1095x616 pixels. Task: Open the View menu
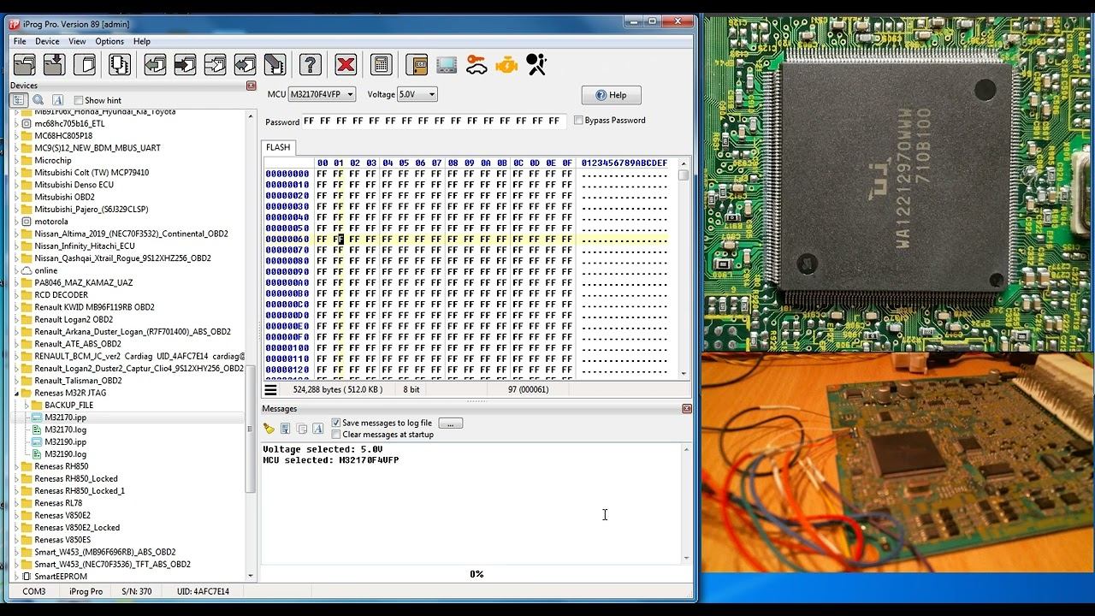tap(77, 41)
